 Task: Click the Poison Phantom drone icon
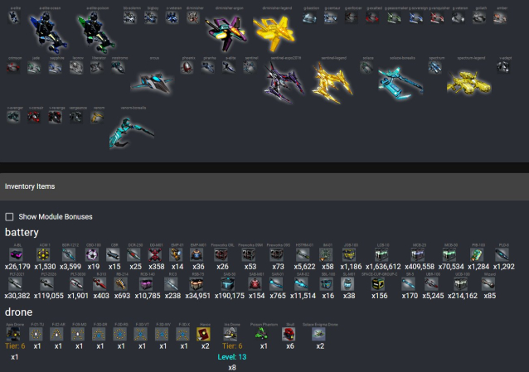262,334
